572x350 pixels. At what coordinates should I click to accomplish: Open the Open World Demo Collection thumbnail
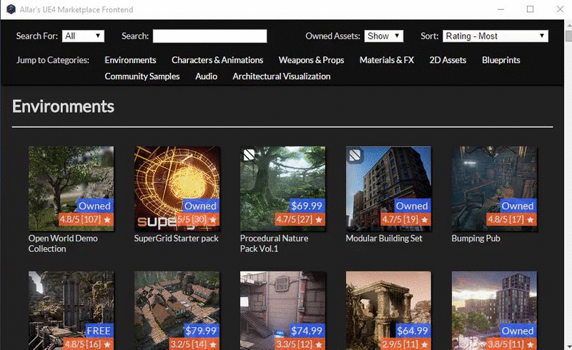coord(71,189)
